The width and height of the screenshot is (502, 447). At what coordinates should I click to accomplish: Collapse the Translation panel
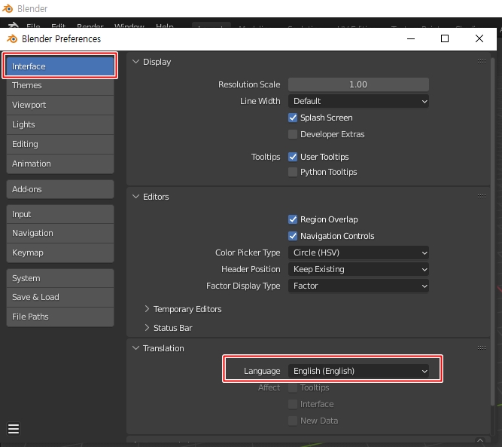click(x=135, y=348)
